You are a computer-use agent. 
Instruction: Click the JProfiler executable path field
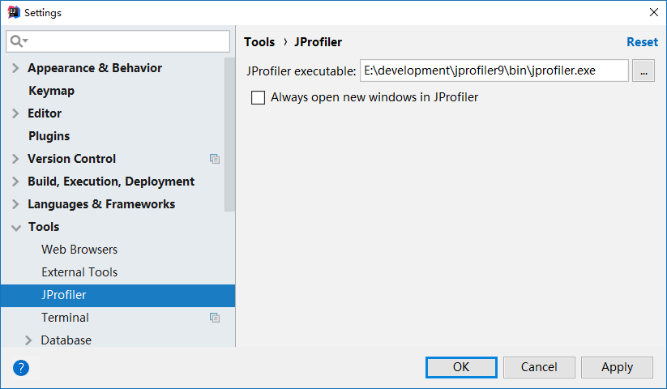pyautogui.click(x=494, y=71)
